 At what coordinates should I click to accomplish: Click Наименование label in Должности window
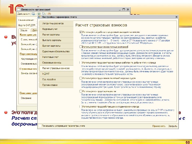pos(26,20)
